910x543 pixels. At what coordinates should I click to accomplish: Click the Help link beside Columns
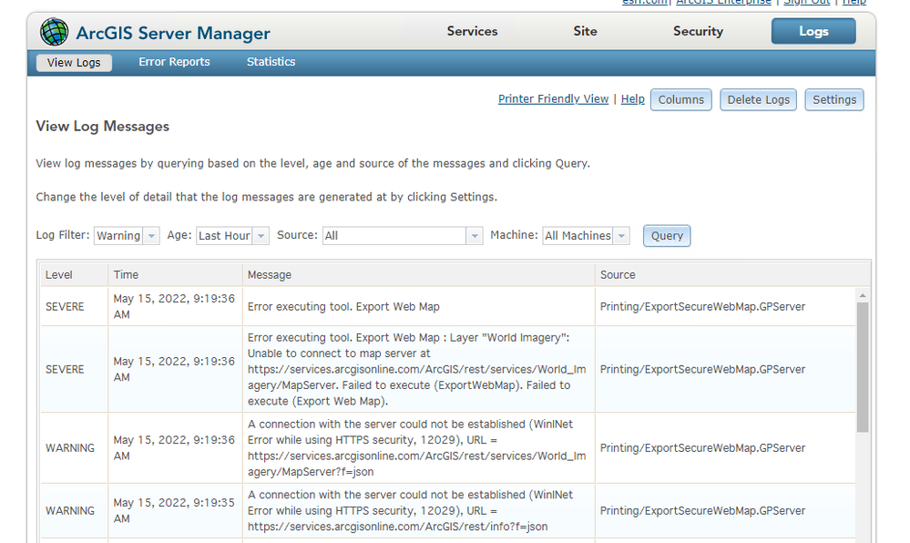632,99
